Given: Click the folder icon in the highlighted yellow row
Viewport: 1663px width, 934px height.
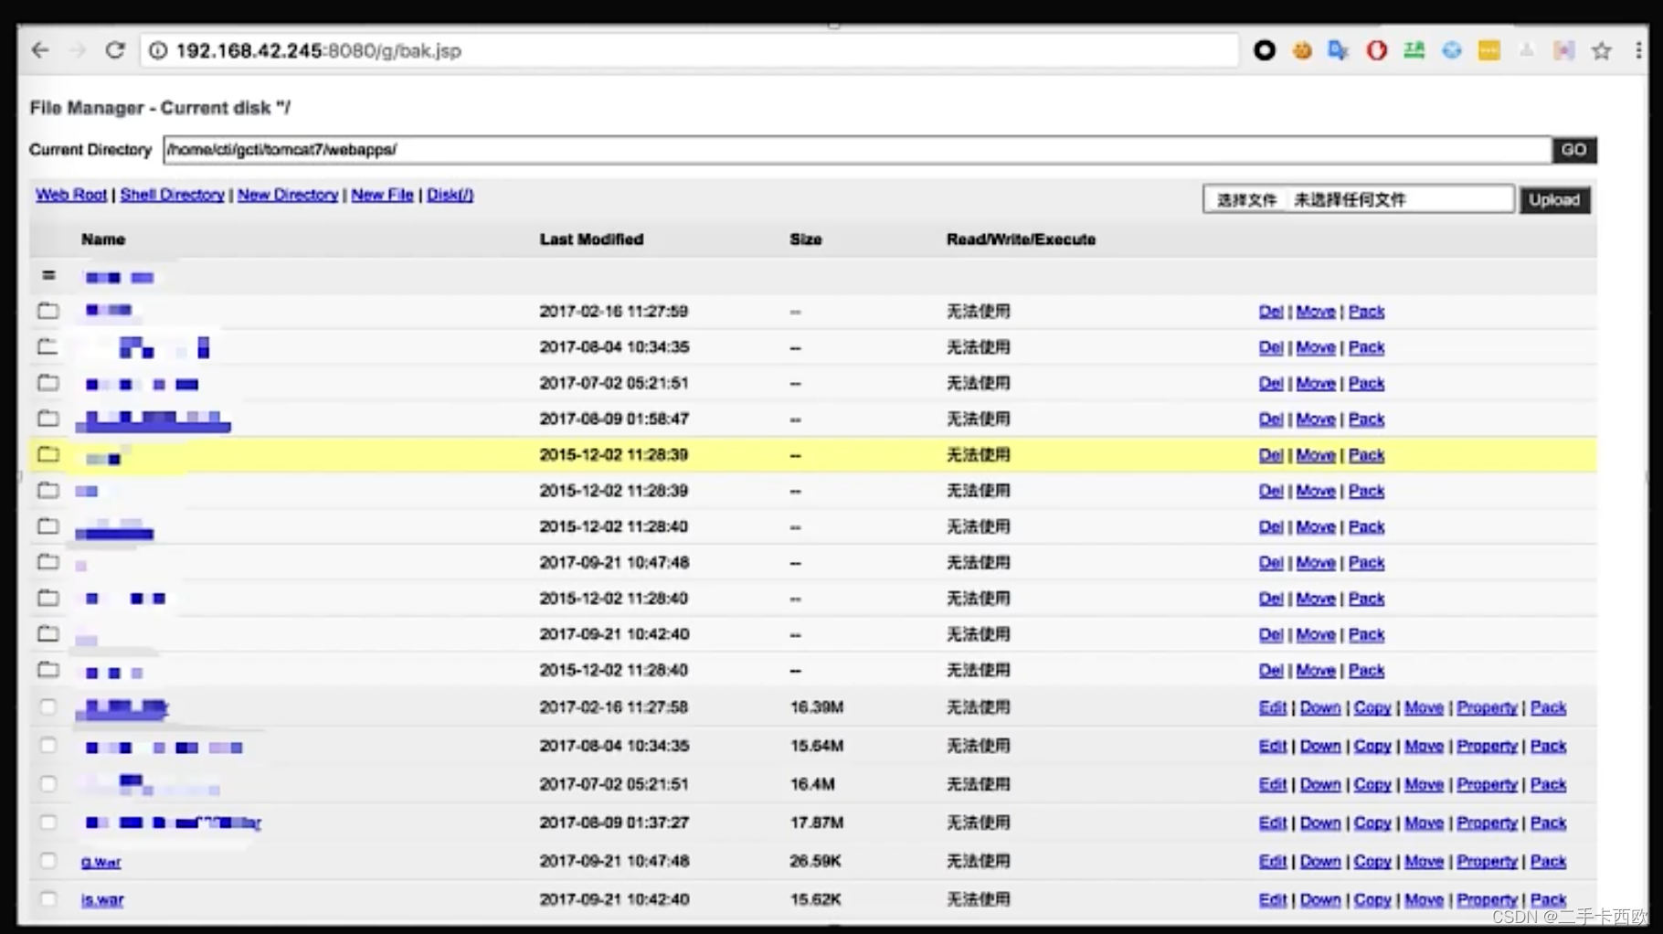Looking at the screenshot, I should point(48,454).
